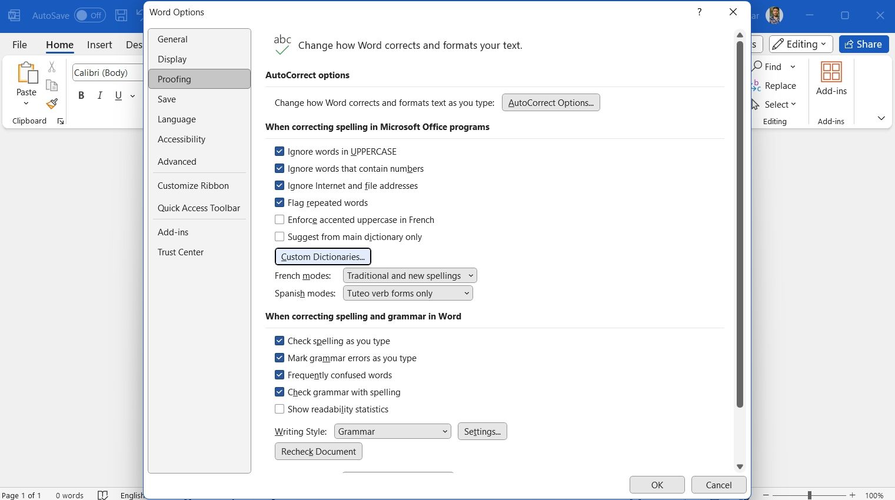Expand the Spanish modes dropdown
The height and width of the screenshot is (500, 895).
pos(407,294)
